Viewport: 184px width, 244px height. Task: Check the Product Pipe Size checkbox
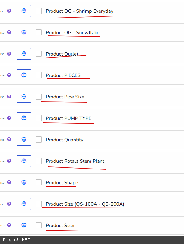click(x=39, y=97)
